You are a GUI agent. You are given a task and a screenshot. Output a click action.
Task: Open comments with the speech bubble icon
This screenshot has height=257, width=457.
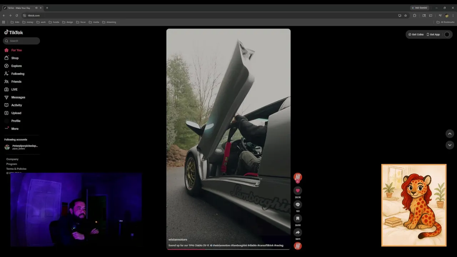(x=298, y=205)
